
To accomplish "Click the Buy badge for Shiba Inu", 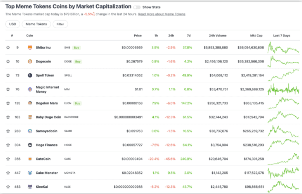I will (x=76, y=48).
